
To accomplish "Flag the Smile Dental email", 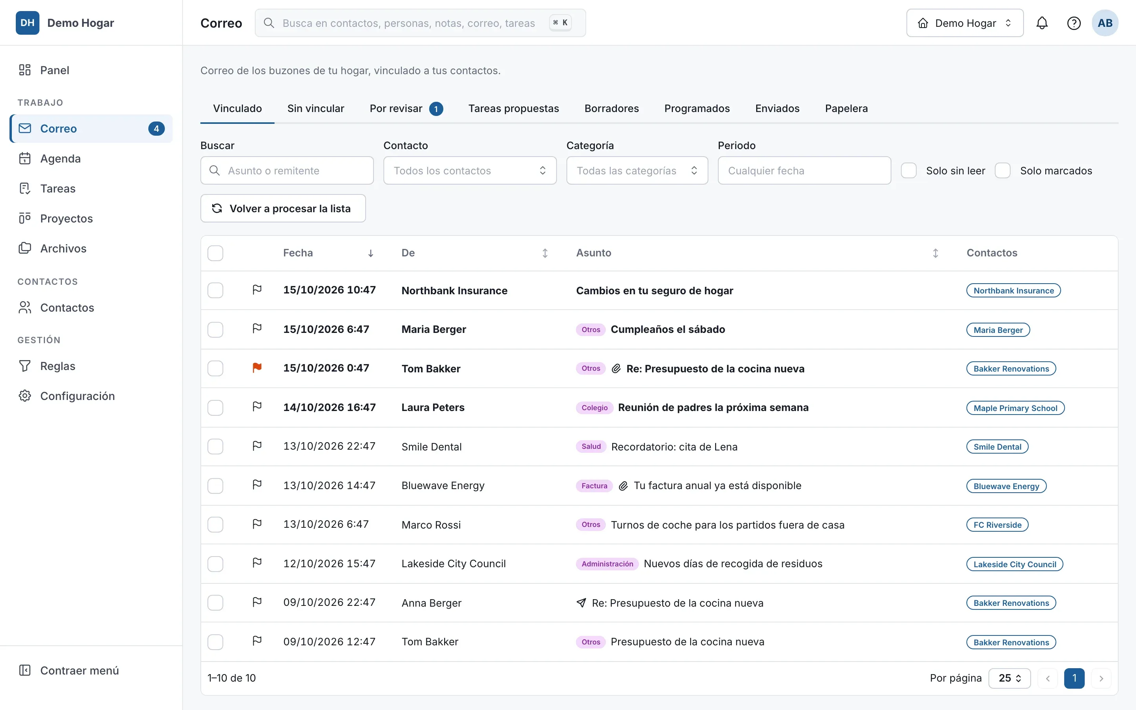I will pyautogui.click(x=257, y=446).
